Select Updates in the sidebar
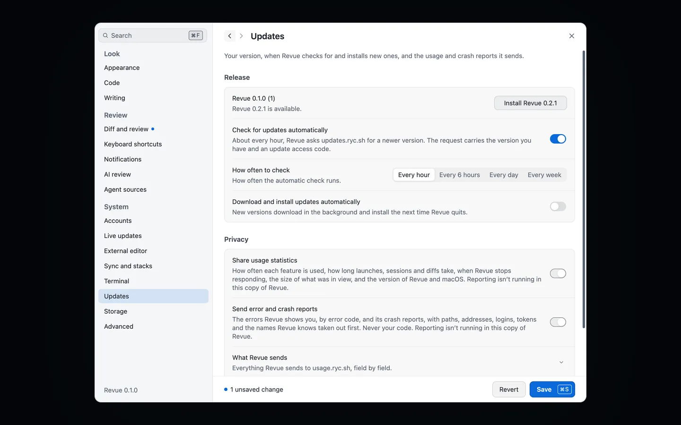Screen dimensions: 681x425 tap(153, 296)
